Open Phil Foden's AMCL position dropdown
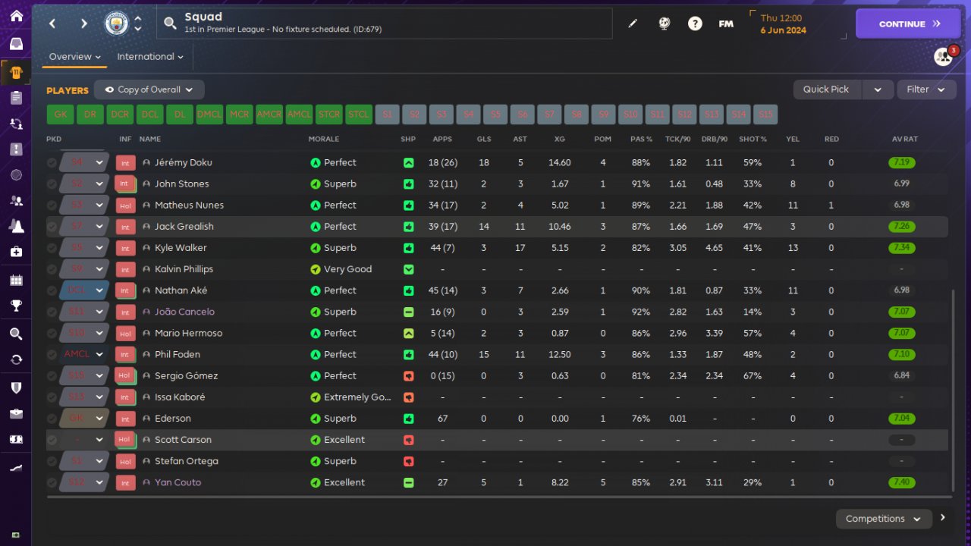 [85, 354]
